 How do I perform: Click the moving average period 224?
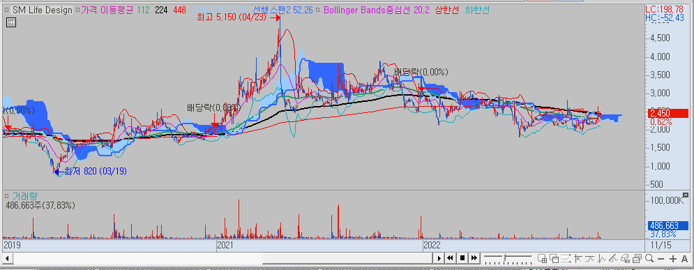point(161,10)
